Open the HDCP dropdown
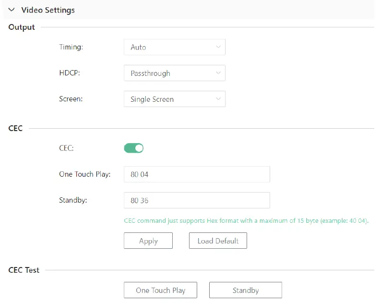The width and height of the screenshot is (392, 303). [174, 73]
